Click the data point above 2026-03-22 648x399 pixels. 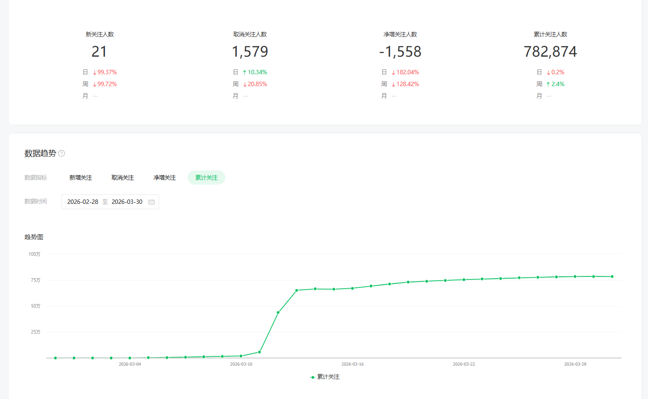[x=464, y=279]
